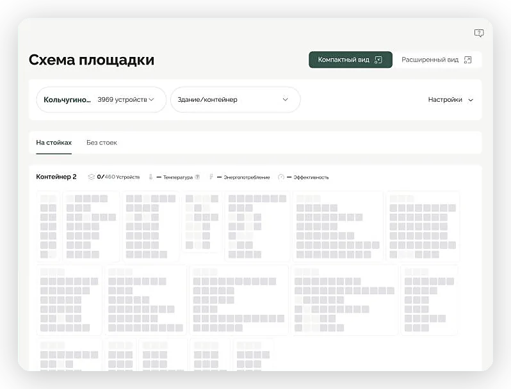Select the На стойках tab
This screenshot has width=511, height=389.
pos(54,143)
